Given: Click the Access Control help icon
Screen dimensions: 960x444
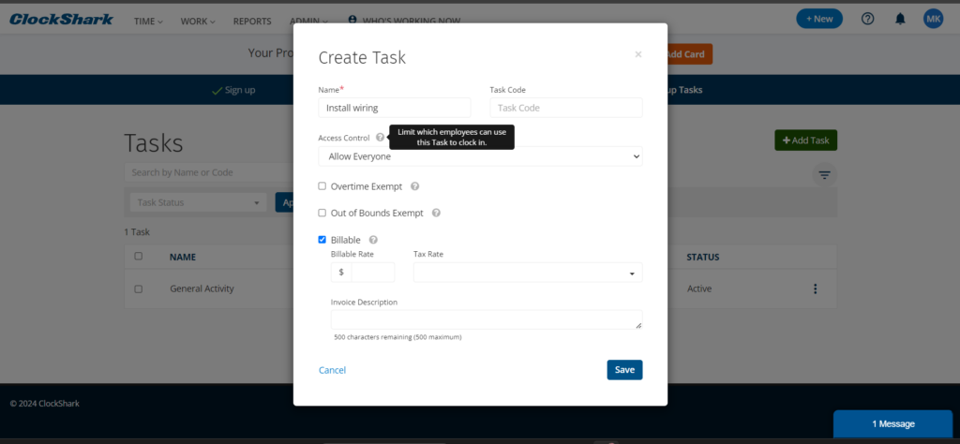Looking at the screenshot, I should [x=381, y=138].
